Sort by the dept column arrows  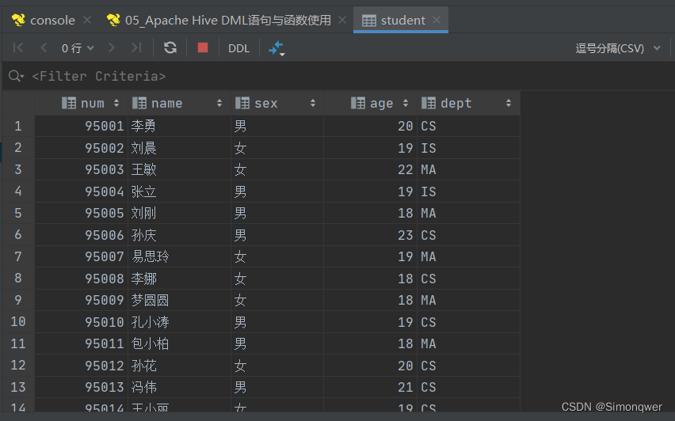(x=509, y=103)
